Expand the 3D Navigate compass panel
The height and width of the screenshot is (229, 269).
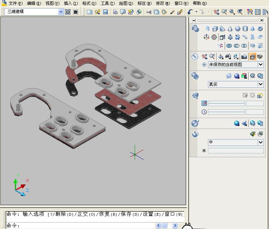click(195, 56)
